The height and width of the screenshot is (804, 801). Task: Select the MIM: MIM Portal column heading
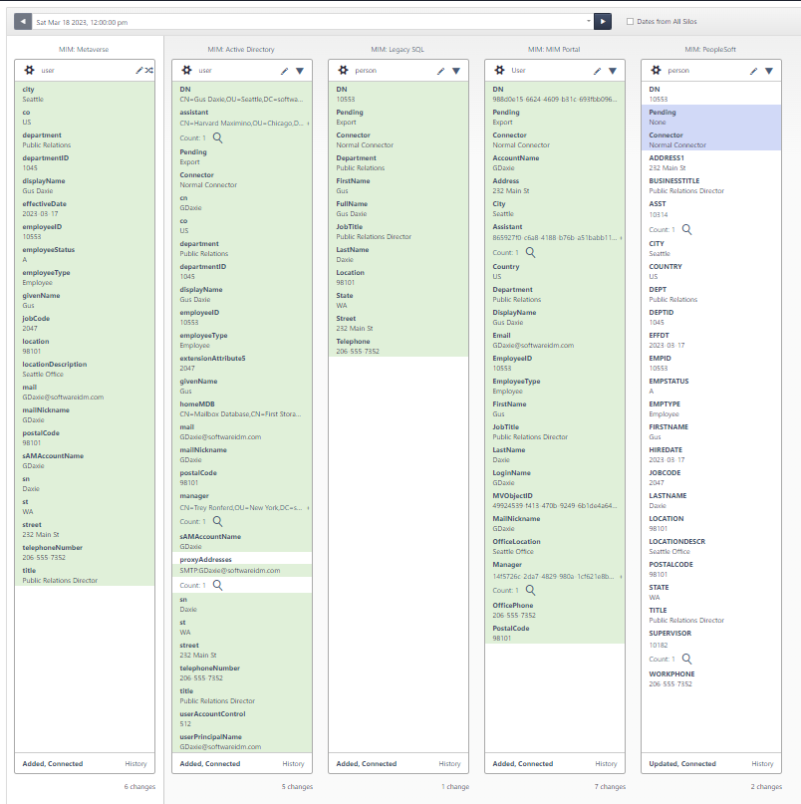[554, 49]
